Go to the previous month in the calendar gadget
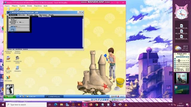191x107 pixels. coord(175,54)
